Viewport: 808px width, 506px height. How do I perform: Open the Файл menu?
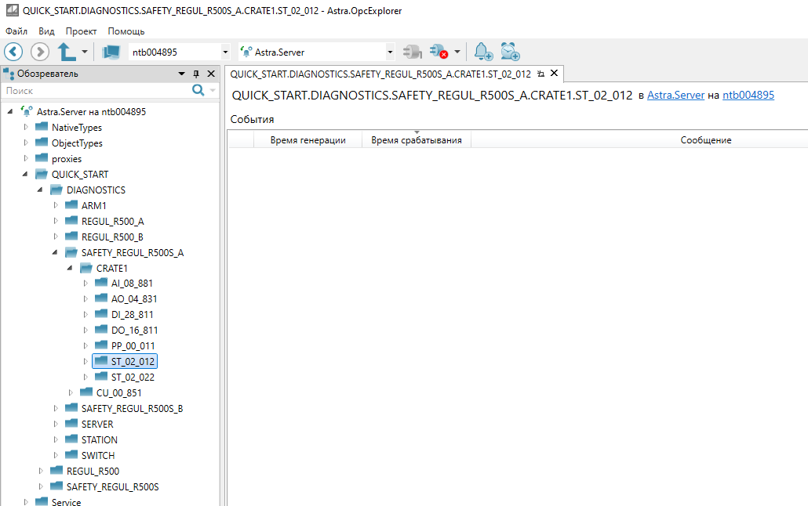[16, 31]
